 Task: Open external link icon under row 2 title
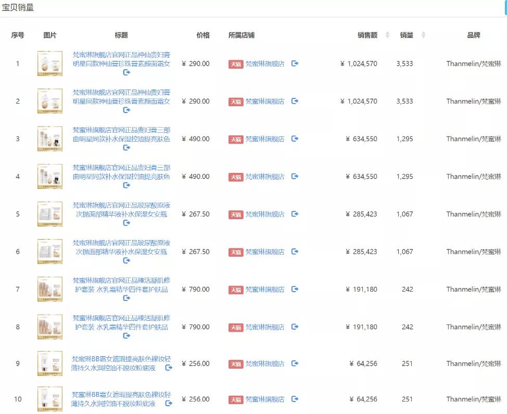point(126,110)
